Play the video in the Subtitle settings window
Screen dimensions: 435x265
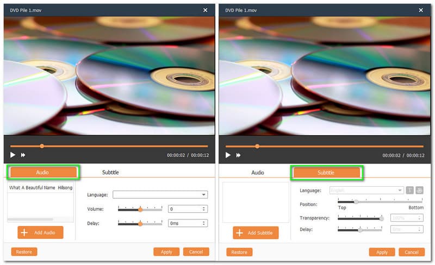[x=228, y=155]
